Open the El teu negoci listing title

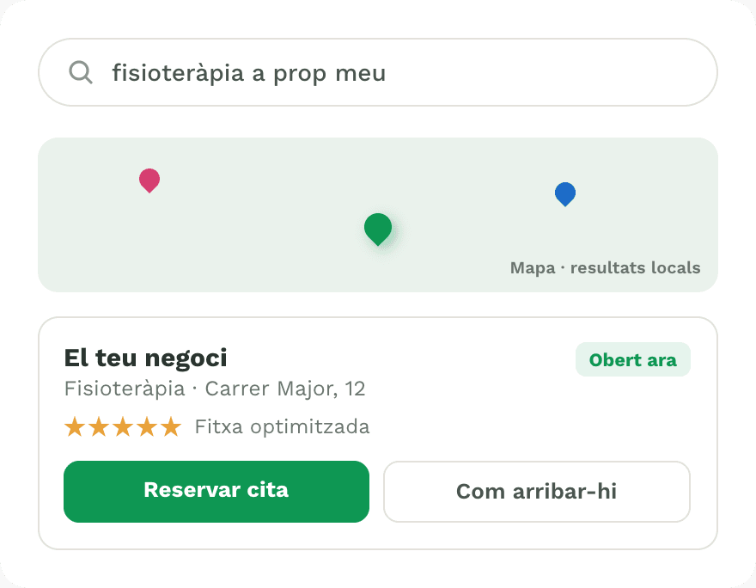coord(145,358)
